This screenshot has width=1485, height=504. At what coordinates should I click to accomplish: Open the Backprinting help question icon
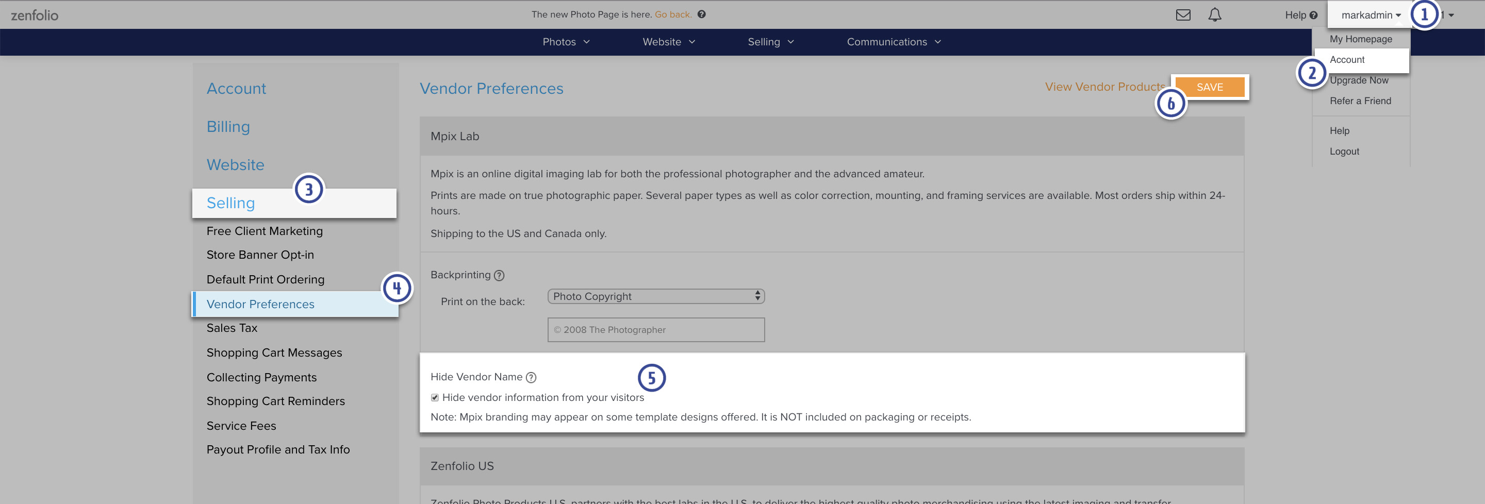click(499, 275)
